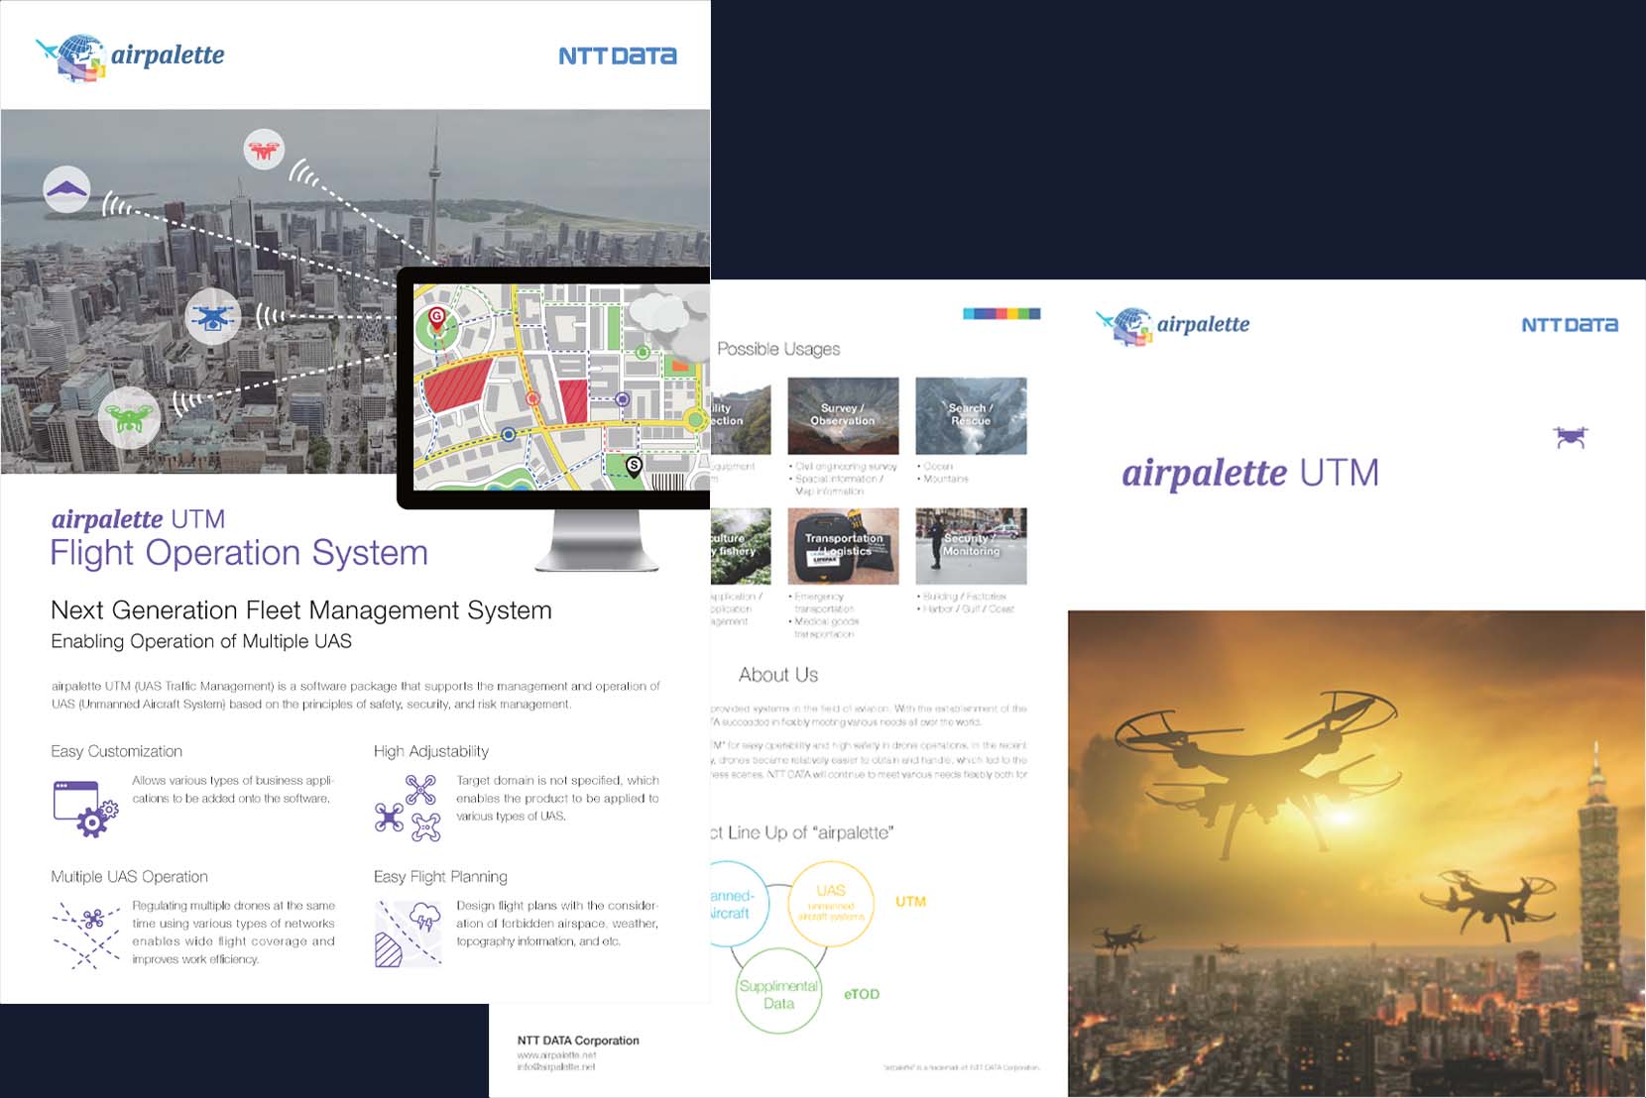
Task: Click the Supplemental Data circle in diagram
Action: [778, 994]
